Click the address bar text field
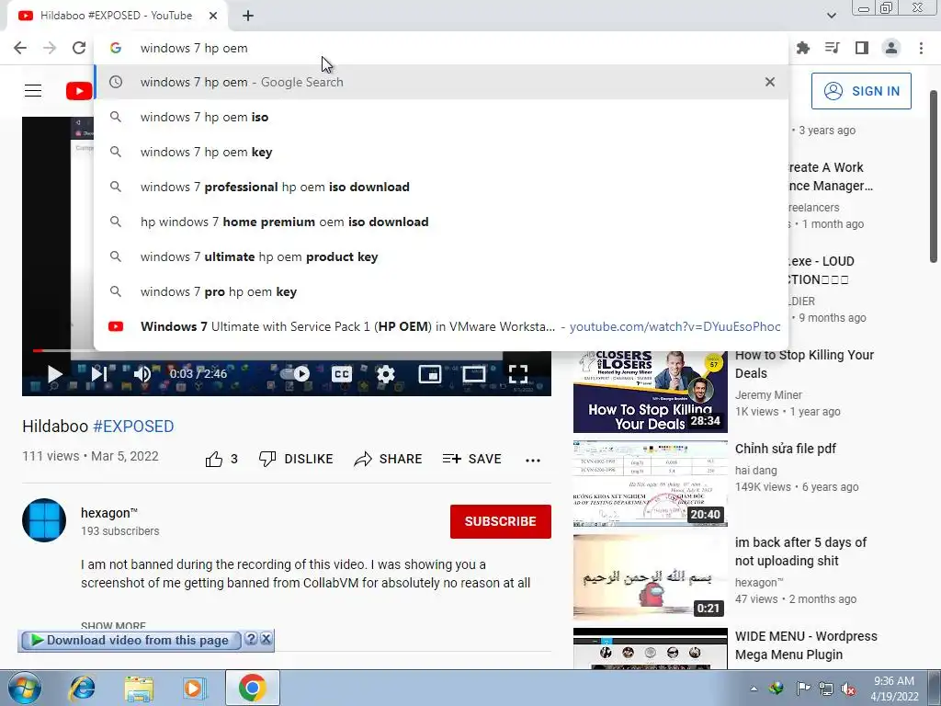 (x=441, y=48)
